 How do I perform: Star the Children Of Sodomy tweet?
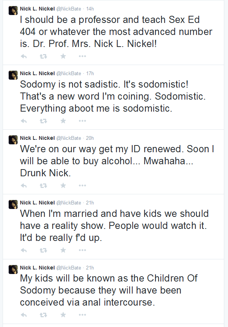tap(63, 315)
